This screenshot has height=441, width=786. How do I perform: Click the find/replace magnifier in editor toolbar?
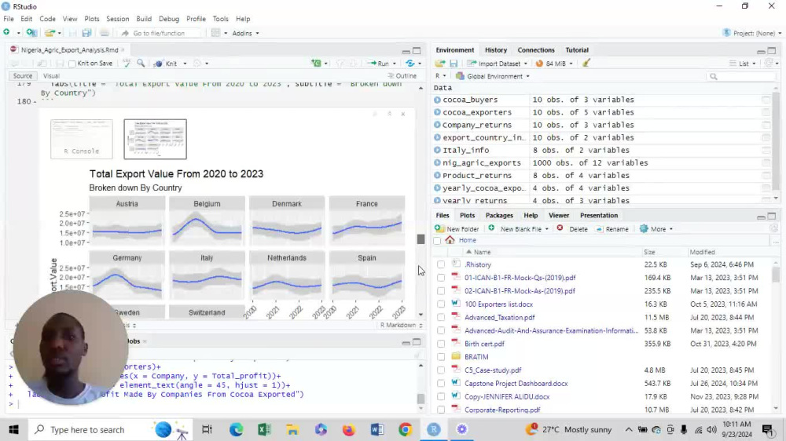tap(141, 64)
